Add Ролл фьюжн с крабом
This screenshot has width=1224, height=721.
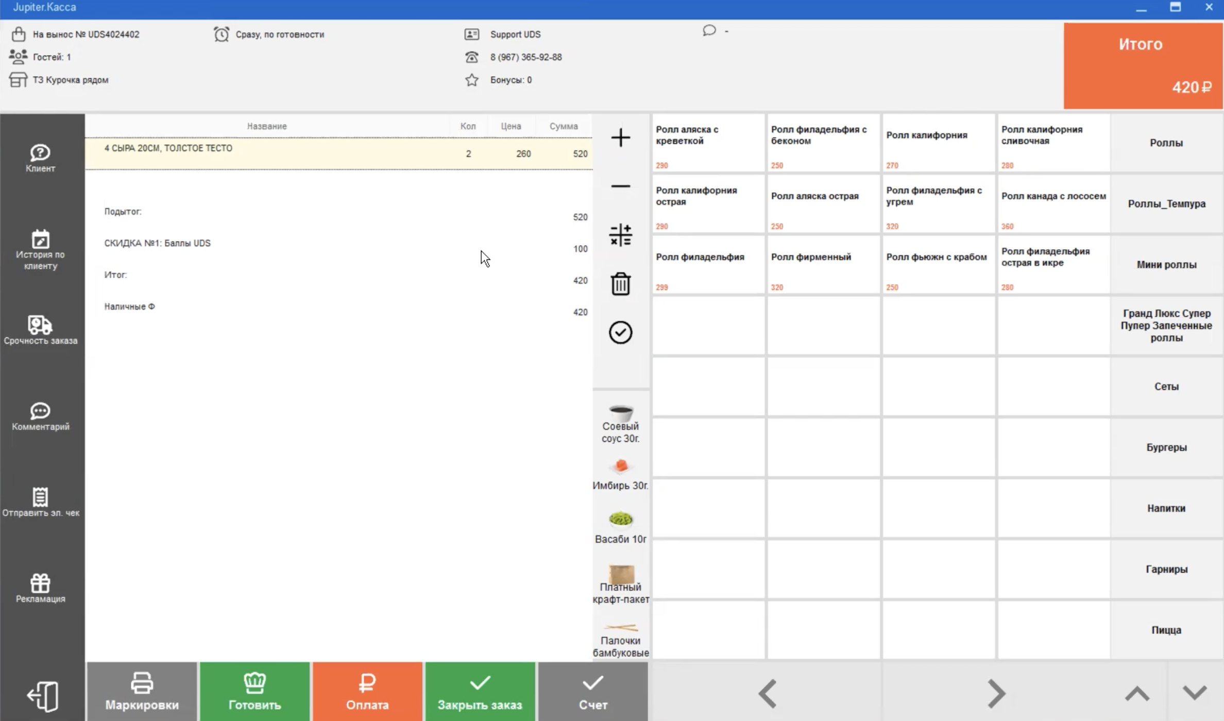[x=939, y=264]
